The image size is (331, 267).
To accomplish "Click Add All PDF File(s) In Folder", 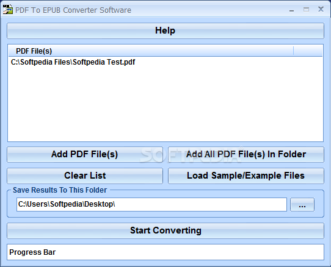I will [x=246, y=154].
